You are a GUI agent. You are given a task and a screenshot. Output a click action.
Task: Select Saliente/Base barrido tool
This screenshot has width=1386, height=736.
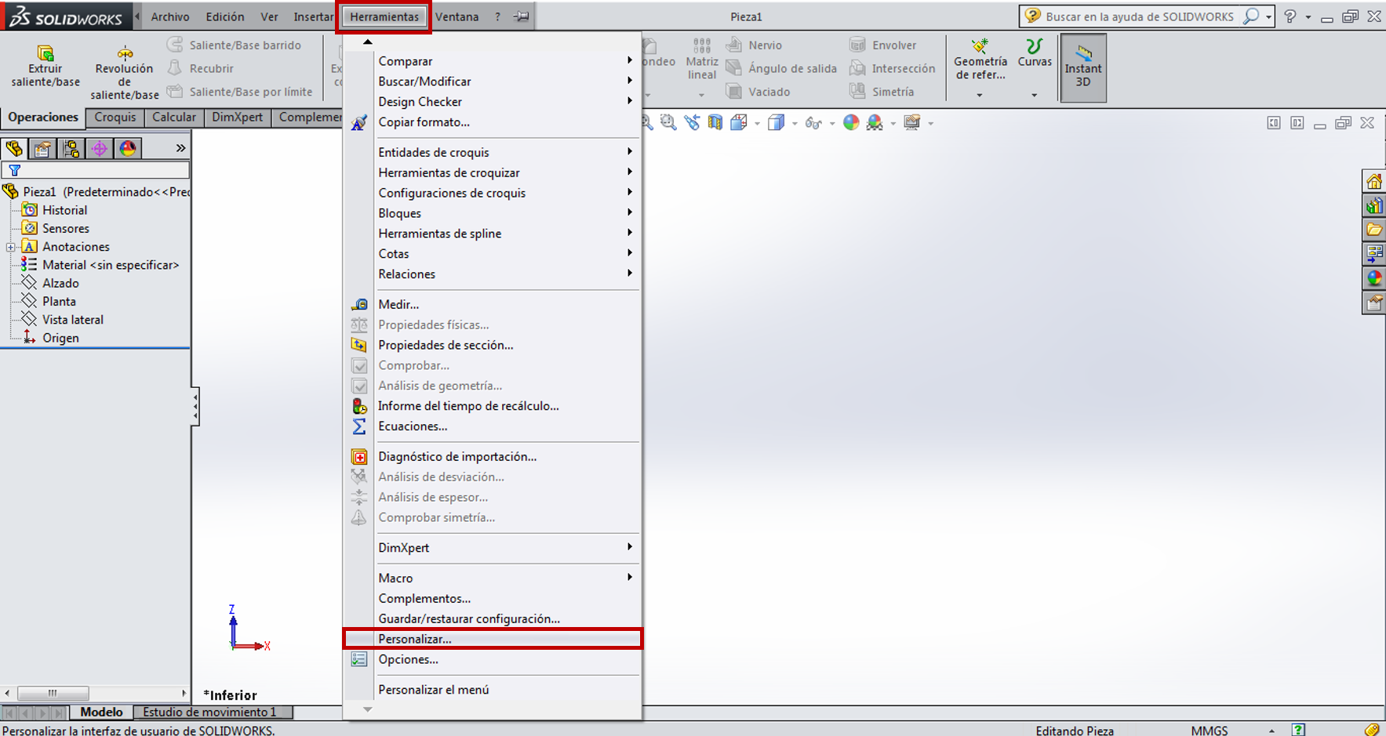(x=235, y=45)
